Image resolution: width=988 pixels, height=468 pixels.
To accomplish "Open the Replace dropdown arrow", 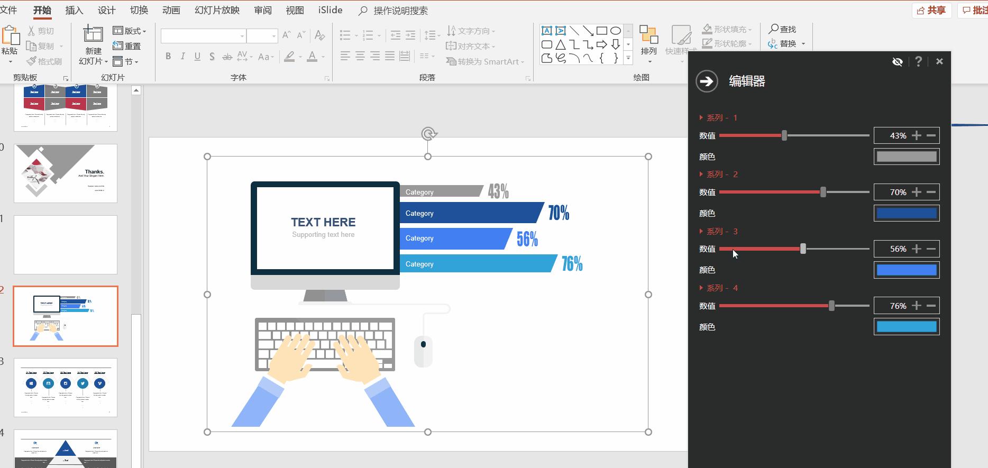I will [x=803, y=44].
